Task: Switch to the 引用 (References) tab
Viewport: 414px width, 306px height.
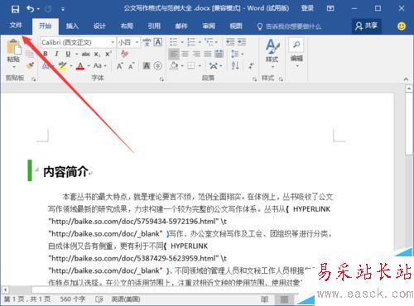Action: pos(154,26)
